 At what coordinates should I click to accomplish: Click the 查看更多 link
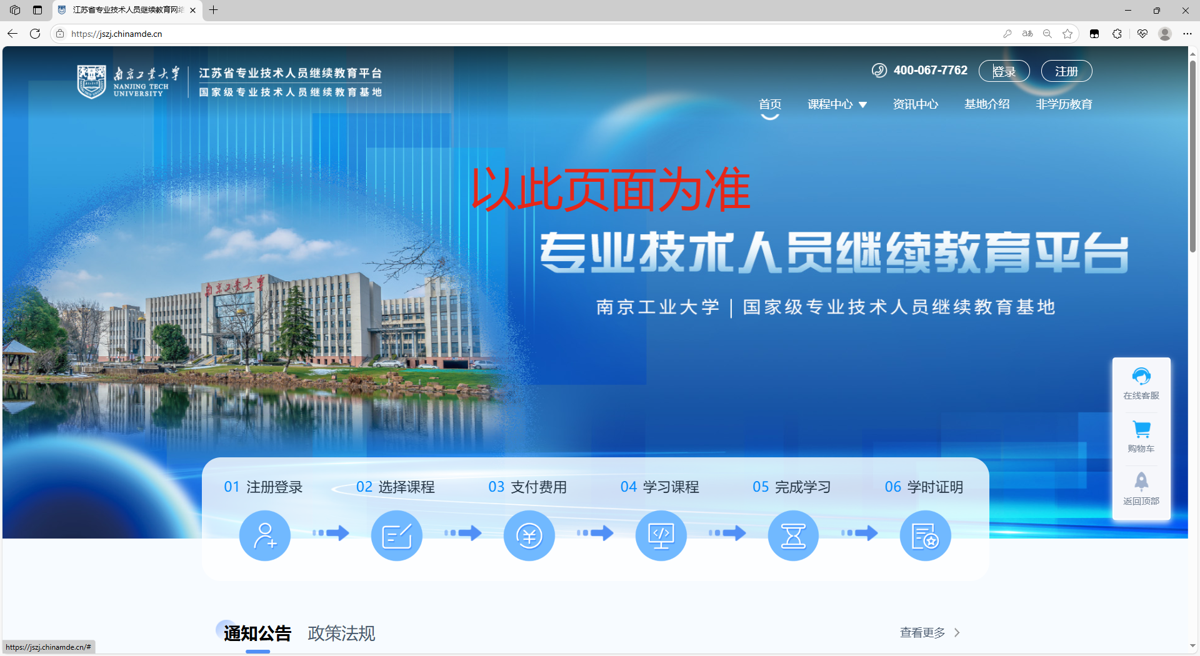[922, 633]
